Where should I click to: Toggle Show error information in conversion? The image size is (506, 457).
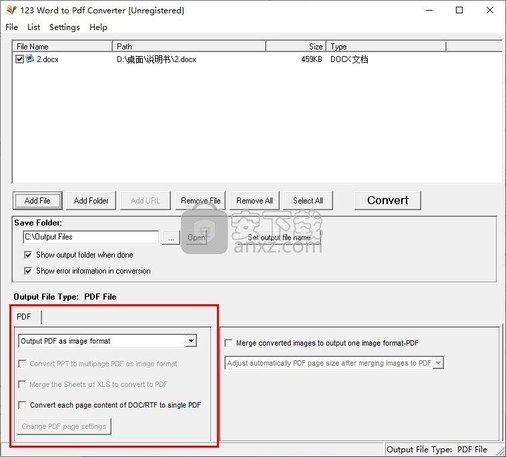click(28, 271)
